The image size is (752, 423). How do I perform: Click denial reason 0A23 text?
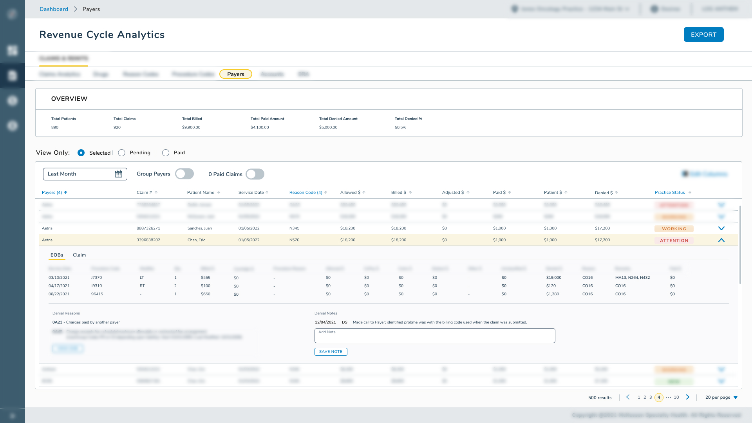[86, 322]
